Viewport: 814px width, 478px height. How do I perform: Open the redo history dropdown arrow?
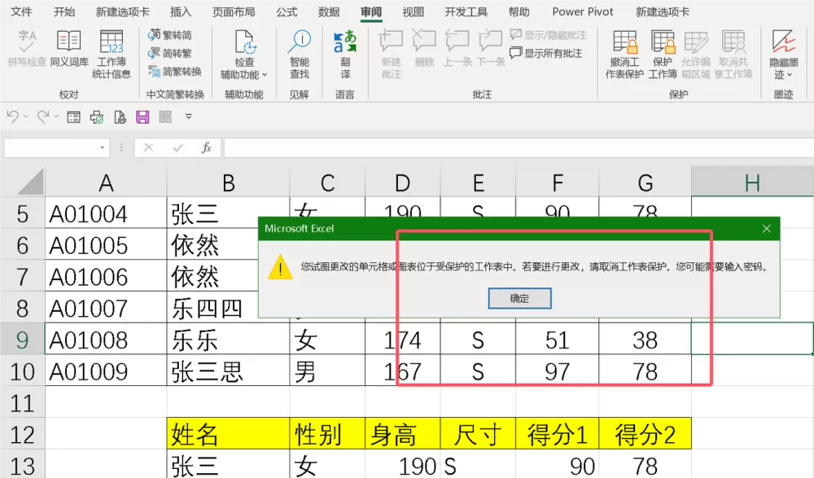(x=57, y=117)
